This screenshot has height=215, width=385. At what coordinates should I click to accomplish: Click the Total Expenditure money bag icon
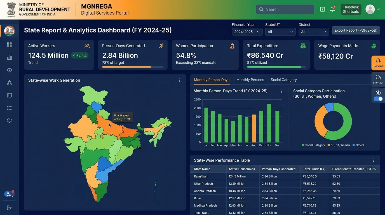pyautogui.click(x=303, y=46)
